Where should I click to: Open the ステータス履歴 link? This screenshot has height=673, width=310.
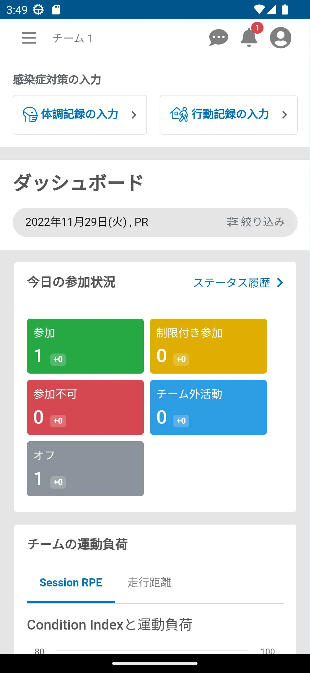point(232,283)
